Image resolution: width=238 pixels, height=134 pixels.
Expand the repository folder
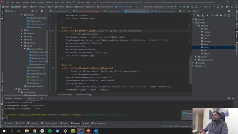pos(22,43)
